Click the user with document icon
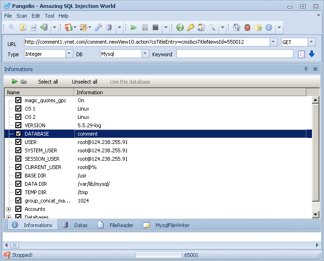This screenshot has width=324, height=261. (x=201, y=27)
